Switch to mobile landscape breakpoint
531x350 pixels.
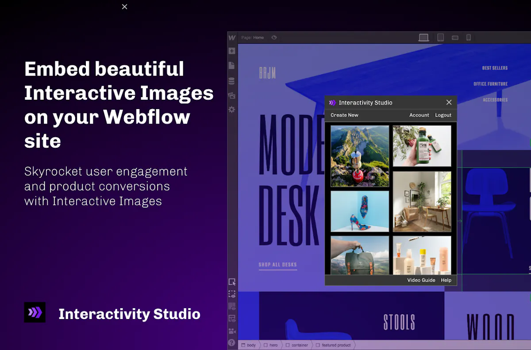pyautogui.click(x=455, y=38)
